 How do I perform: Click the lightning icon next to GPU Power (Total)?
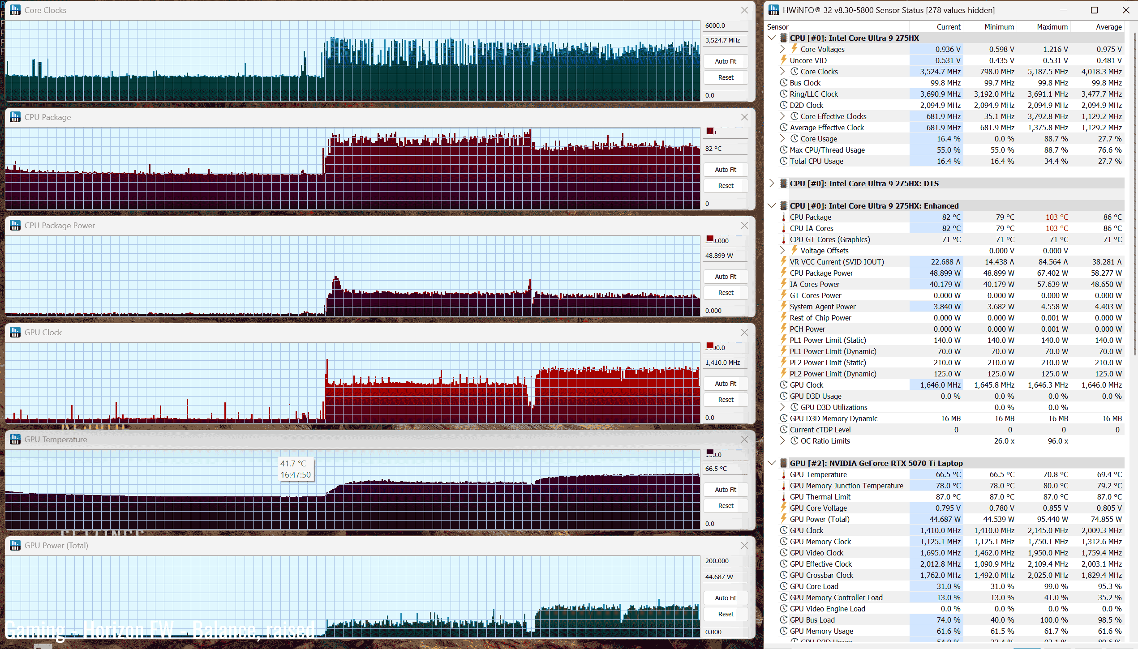pos(783,519)
